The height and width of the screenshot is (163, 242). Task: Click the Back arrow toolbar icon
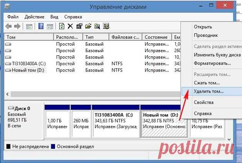click(8, 26)
